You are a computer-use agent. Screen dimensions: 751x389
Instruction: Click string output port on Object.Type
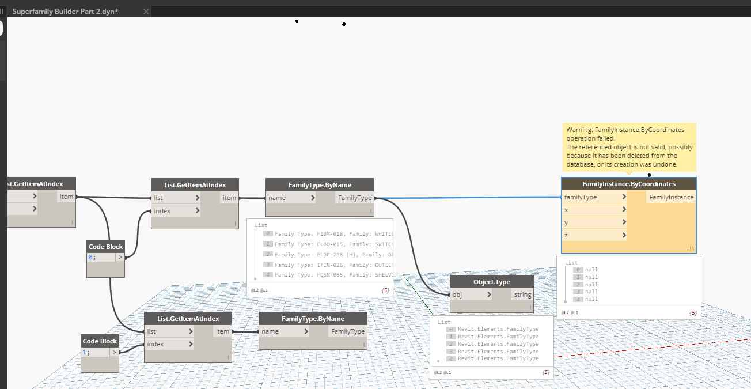[522, 294]
